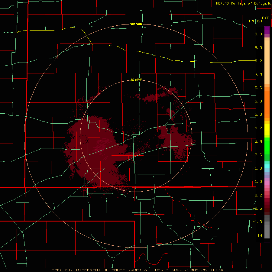This screenshot has width=272, height=272.
Task: Click the 6.6 value on the color scale
Action: click(258, 88)
